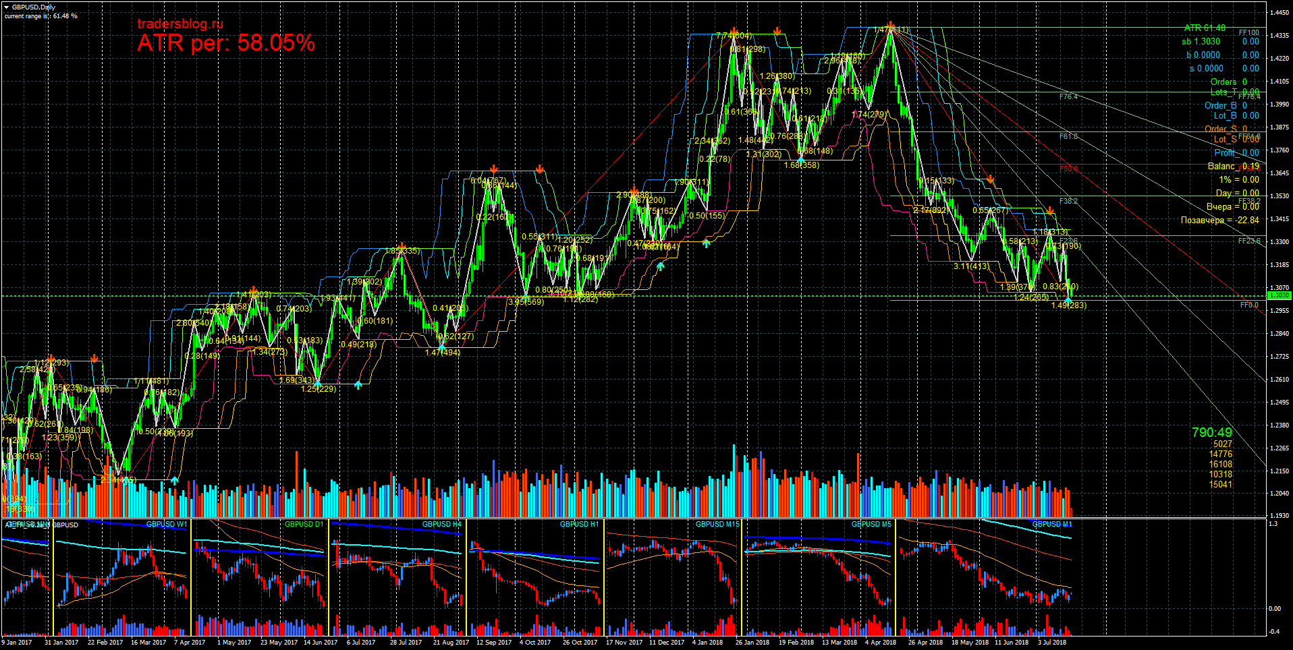Click the 'ATR 61.48' info label
Viewport: 1293px width, 650px height.
pos(1205,28)
